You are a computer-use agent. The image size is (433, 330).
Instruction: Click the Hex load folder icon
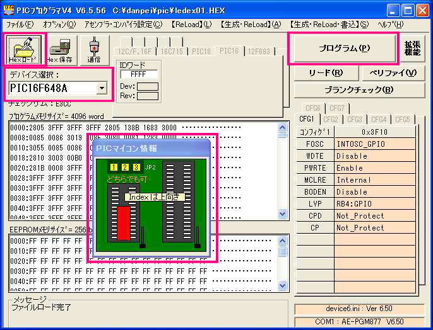[25, 50]
